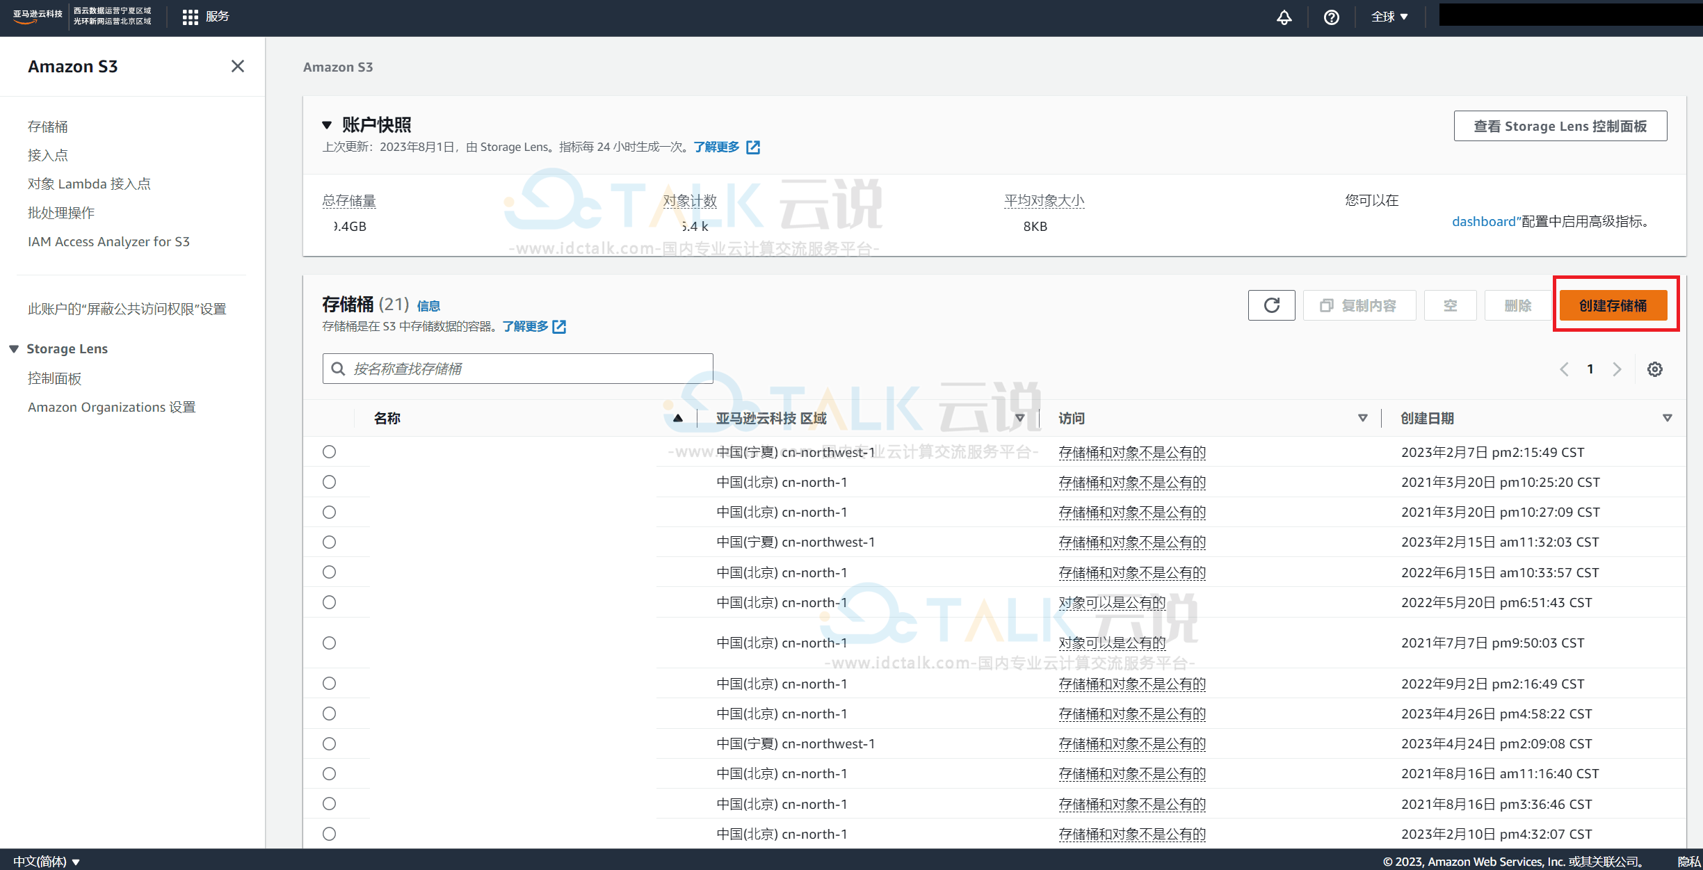Viewport: 1703px width, 870px height.
Task: Click external link icon beside buckets 了解更多
Action: (559, 327)
